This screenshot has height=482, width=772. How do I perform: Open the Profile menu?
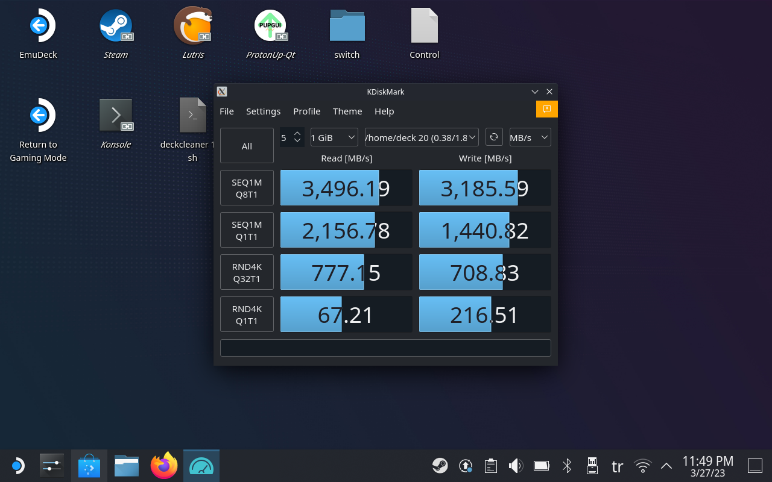[306, 111]
